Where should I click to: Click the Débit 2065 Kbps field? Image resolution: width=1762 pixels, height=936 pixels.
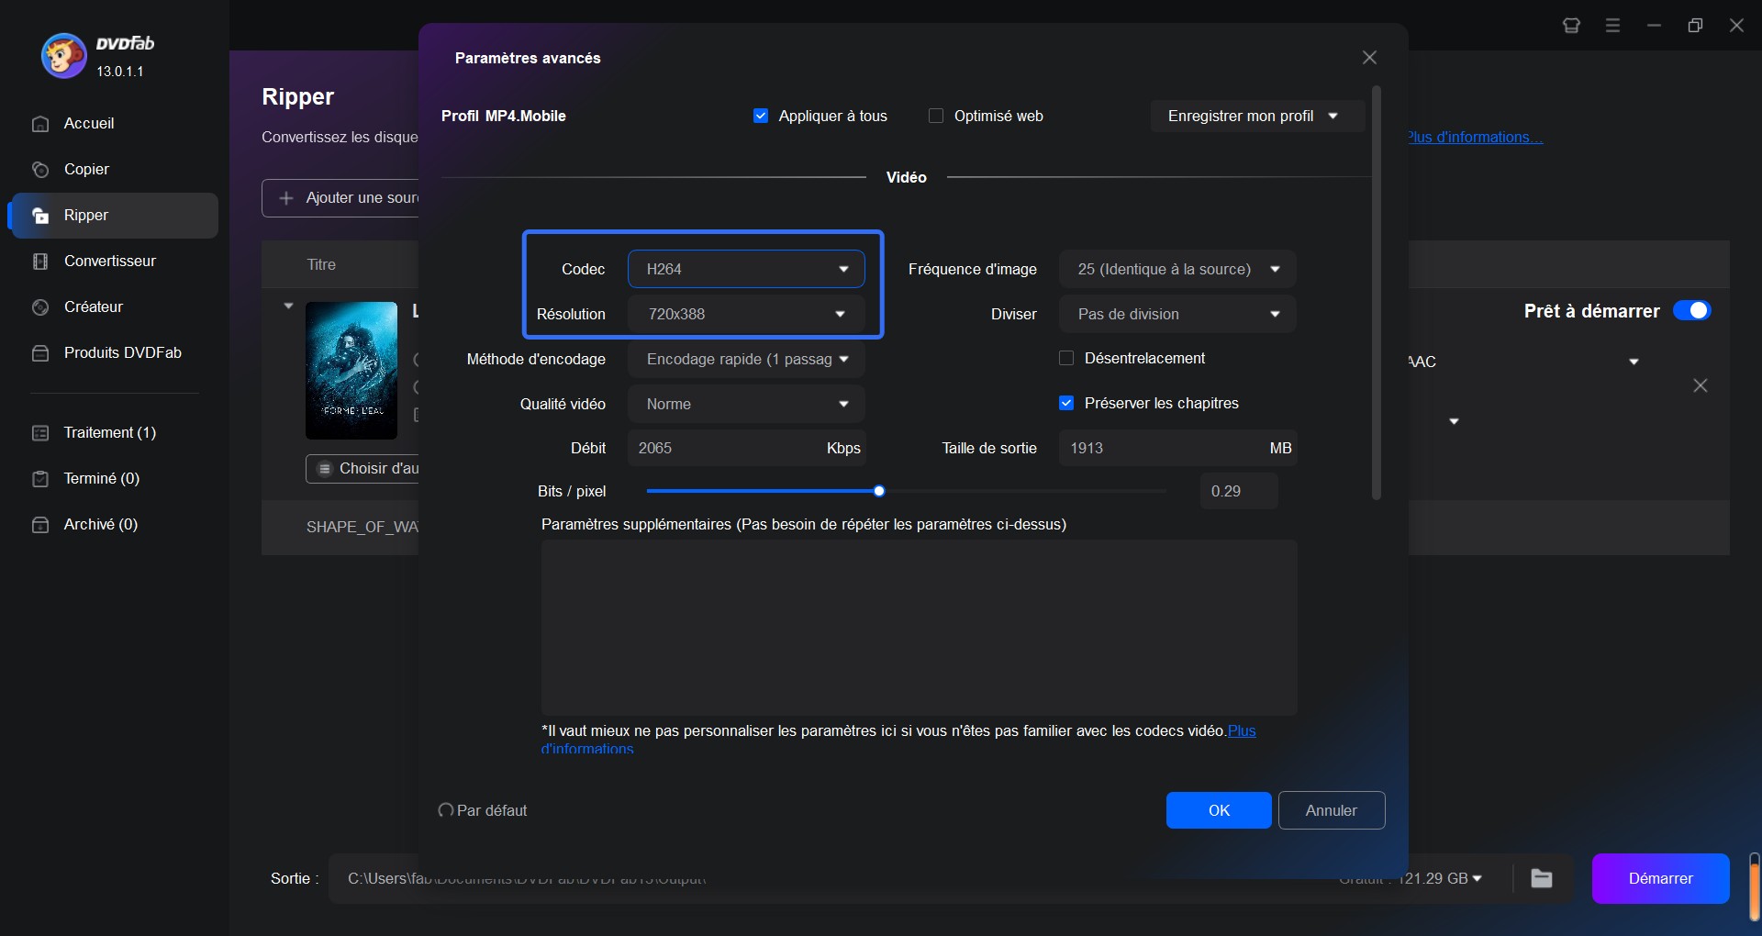coord(746,448)
